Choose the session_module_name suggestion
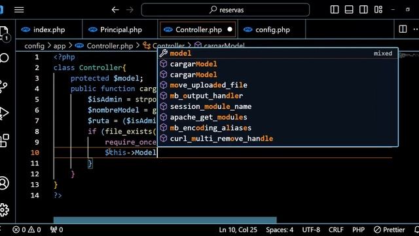419x236 pixels. (x=278, y=106)
